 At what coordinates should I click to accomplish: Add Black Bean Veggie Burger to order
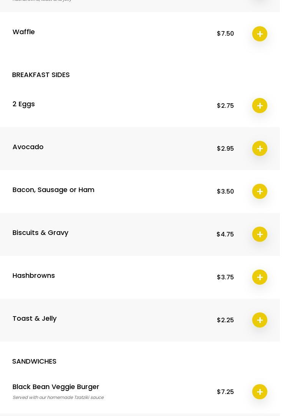click(260, 392)
